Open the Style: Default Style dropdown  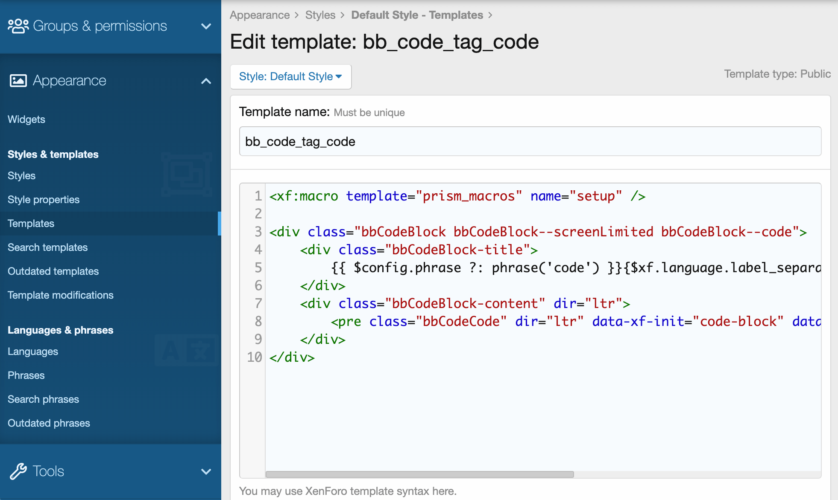290,77
